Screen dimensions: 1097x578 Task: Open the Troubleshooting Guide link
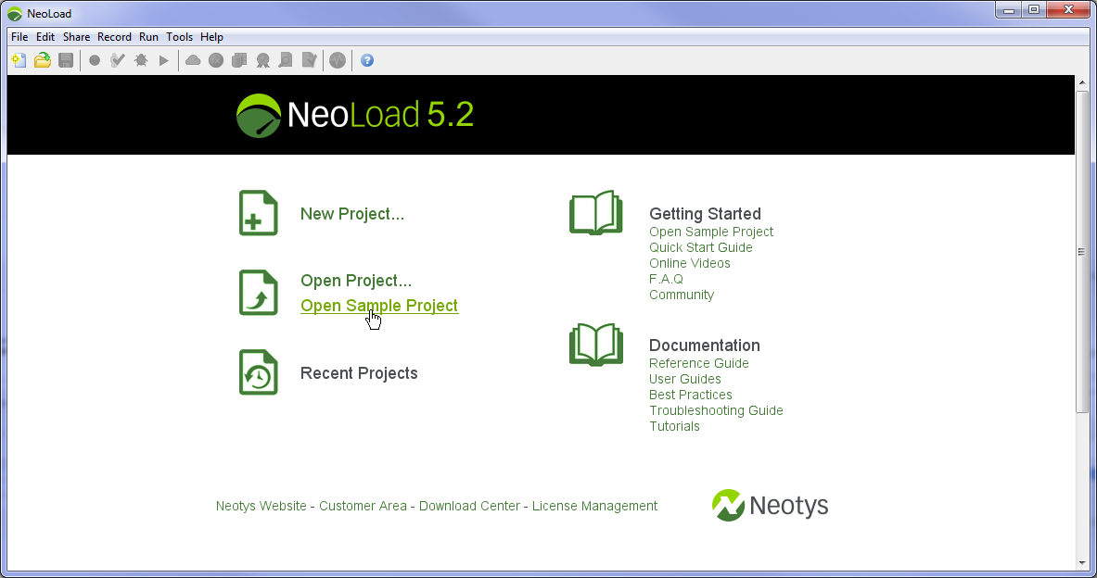click(x=716, y=410)
